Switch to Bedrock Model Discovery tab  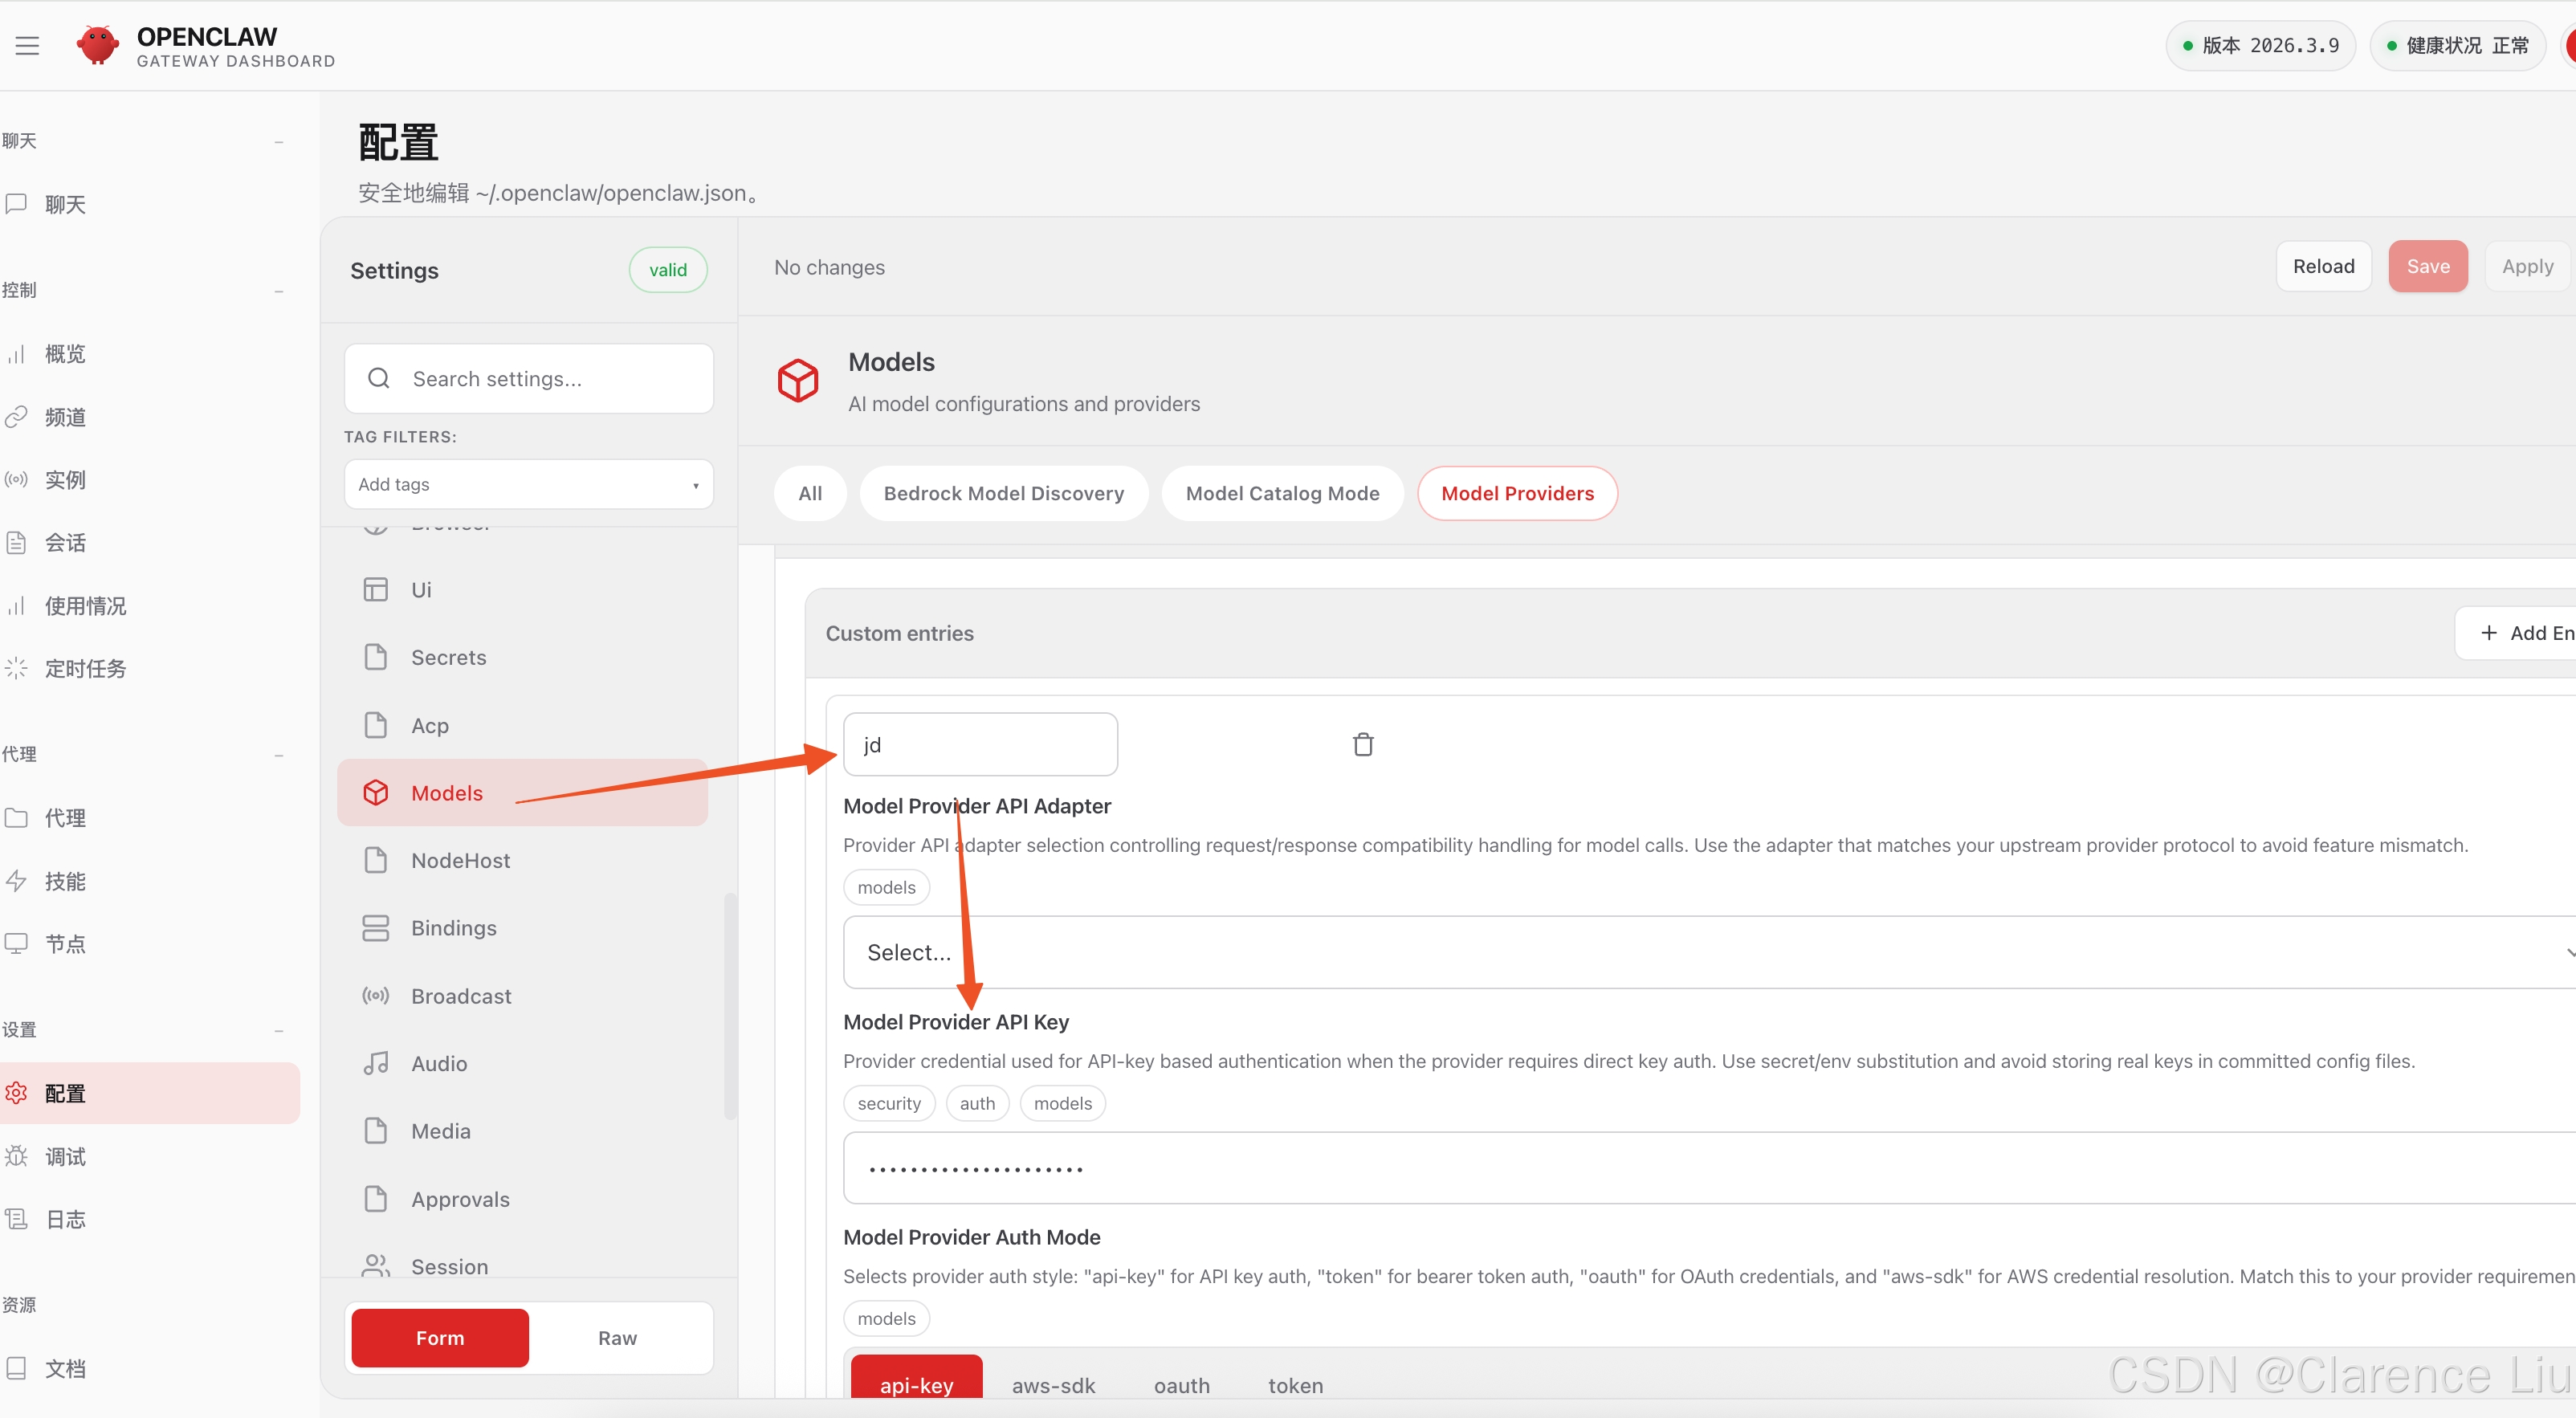tap(1003, 493)
